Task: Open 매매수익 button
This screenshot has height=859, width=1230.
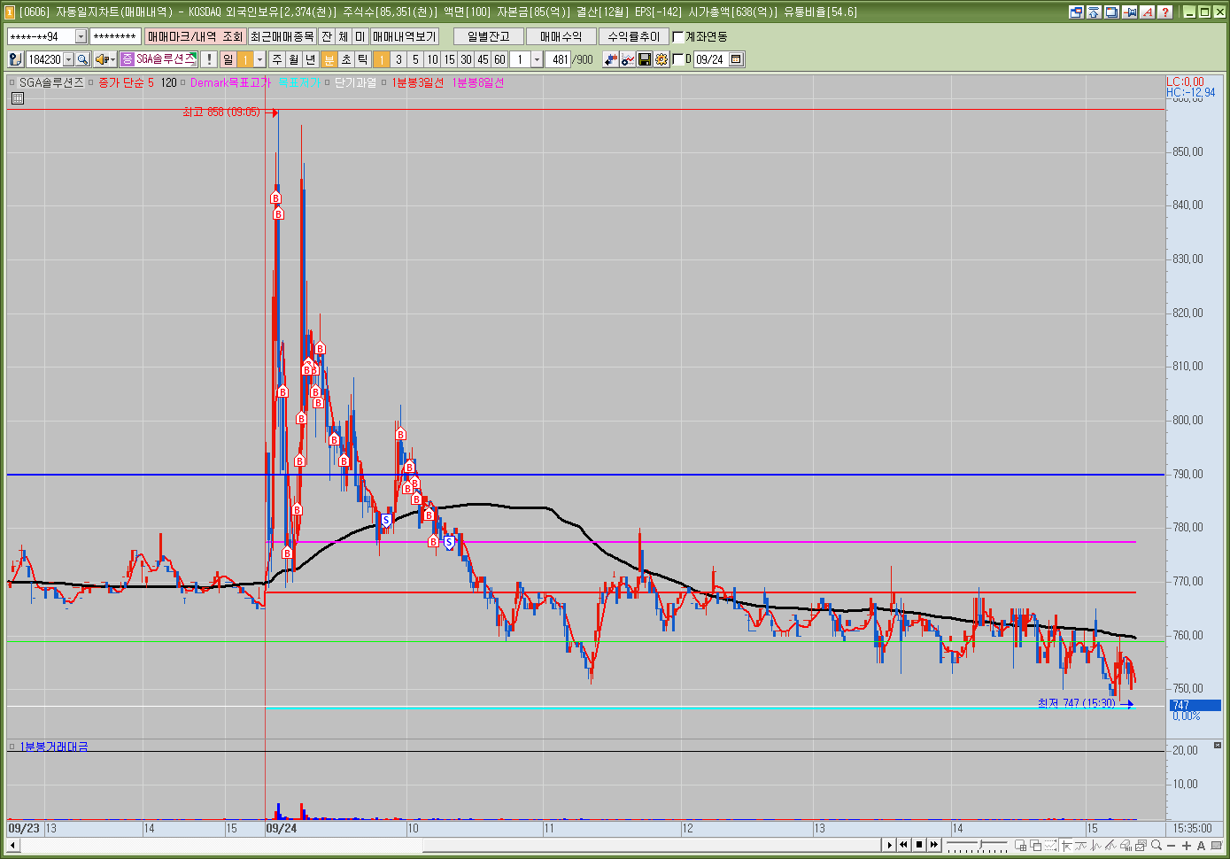Action: tap(561, 36)
